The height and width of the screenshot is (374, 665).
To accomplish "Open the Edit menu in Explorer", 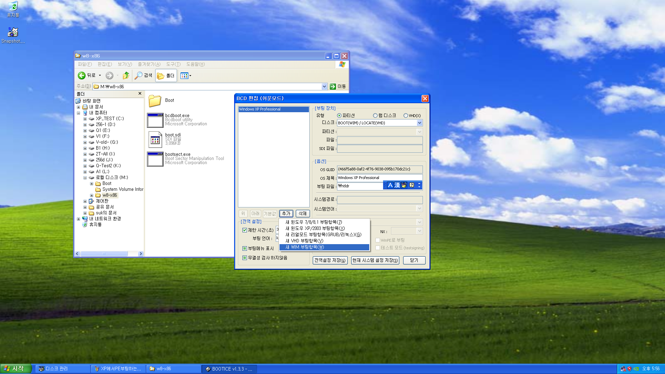I will (x=105, y=64).
